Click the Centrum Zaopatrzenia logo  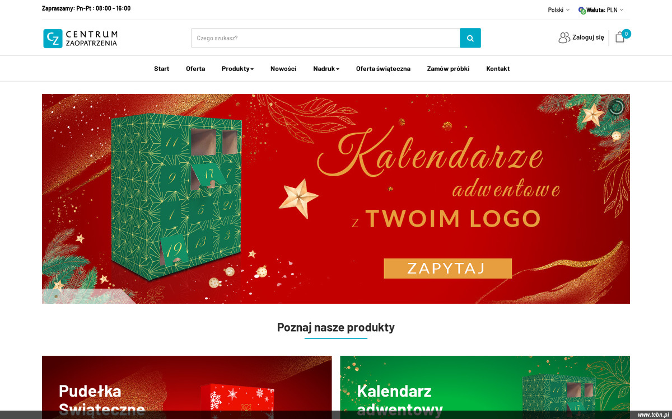click(81, 39)
